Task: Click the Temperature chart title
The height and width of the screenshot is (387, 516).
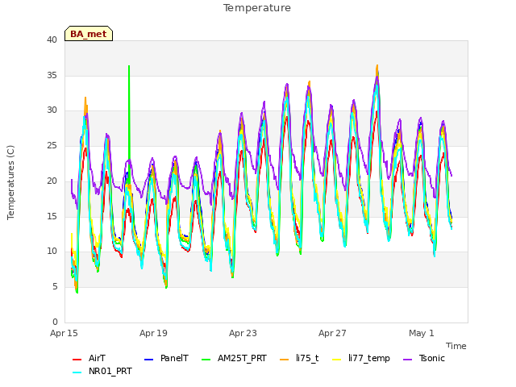Action: point(257,8)
